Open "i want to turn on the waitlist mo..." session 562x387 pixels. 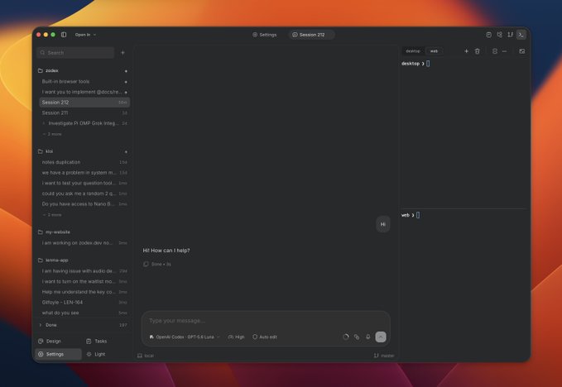point(84,281)
